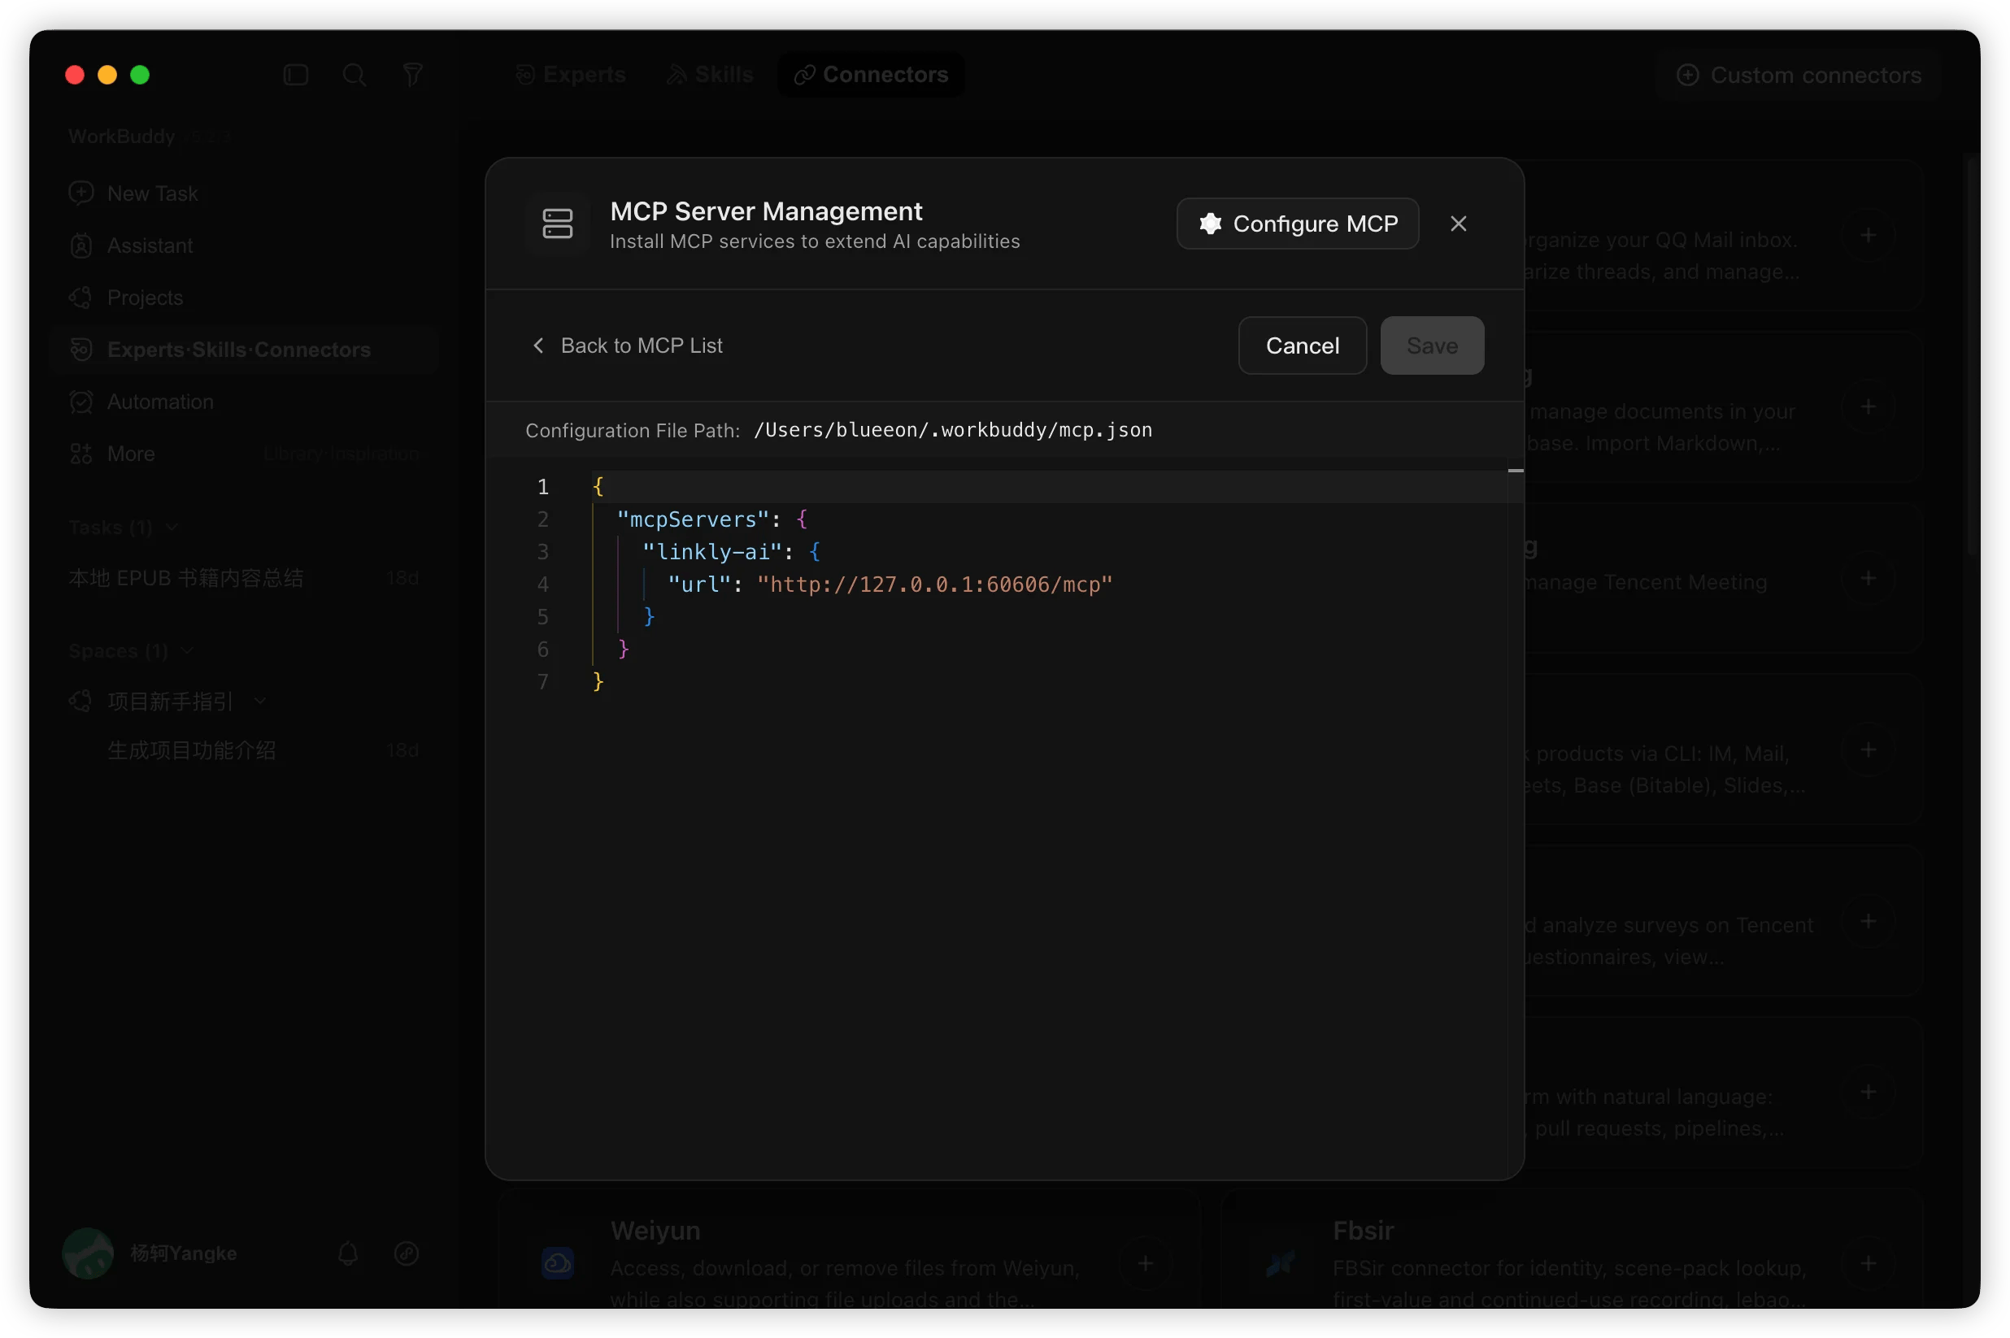Add the Tencent survey connector plus
Screen dimensions: 2010x1338
[1868, 922]
